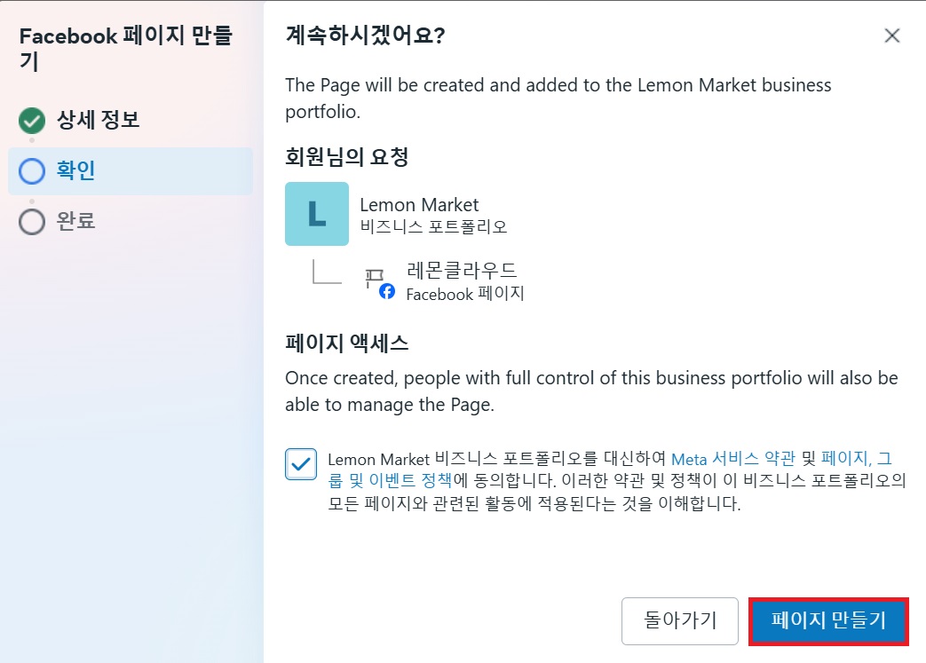This screenshot has height=663, width=926.
Task: Click the Facebook 페이지 만들기 sidebar title
Action: point(126,49)
